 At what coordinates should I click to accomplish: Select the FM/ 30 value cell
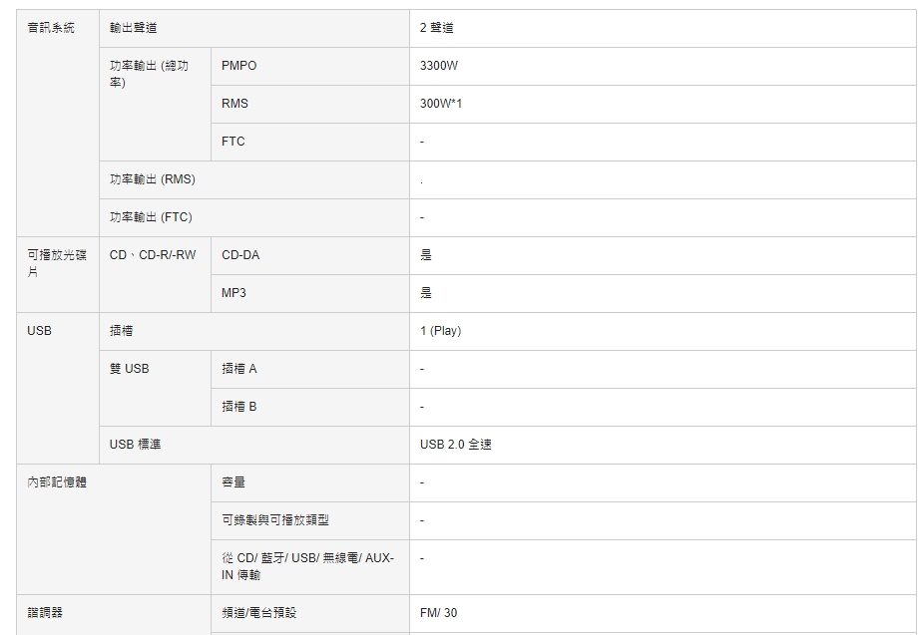(x=438, y=612)
